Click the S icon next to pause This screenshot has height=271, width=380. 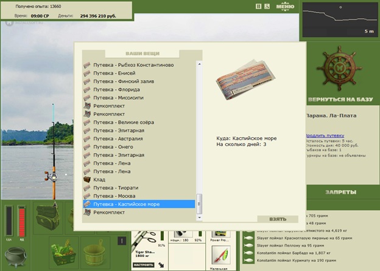coord(267,6)
